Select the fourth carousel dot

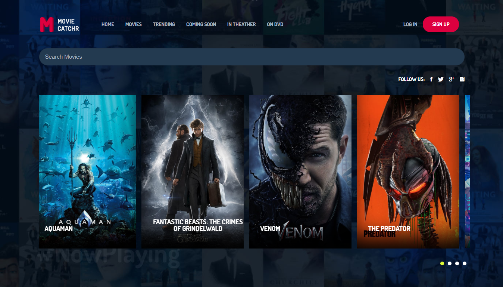click(465, 263)
